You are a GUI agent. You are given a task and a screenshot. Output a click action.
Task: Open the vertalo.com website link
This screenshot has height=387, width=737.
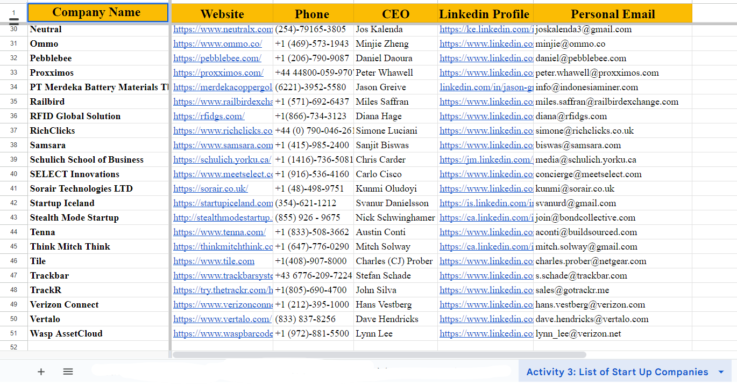tap(222, 319)
